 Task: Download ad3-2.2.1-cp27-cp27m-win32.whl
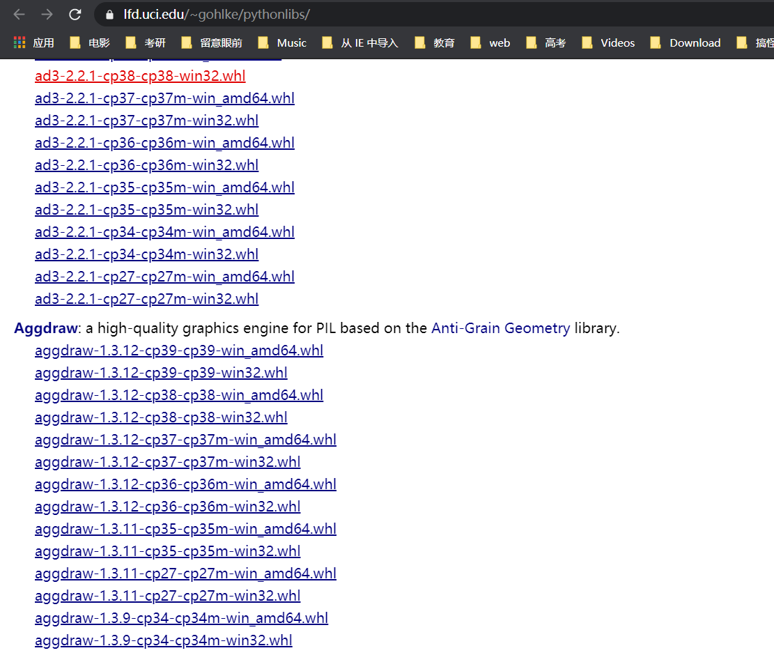pos(146,299)
